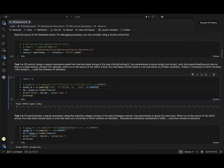Click the generate icon in the cell toolbar
Viewport: 224px width, 168px height.
point(193,75)
